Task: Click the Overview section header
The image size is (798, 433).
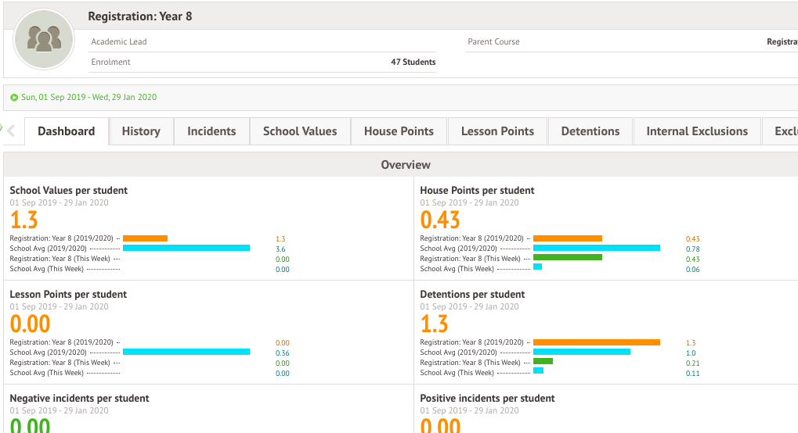Action: click(405, 165)
